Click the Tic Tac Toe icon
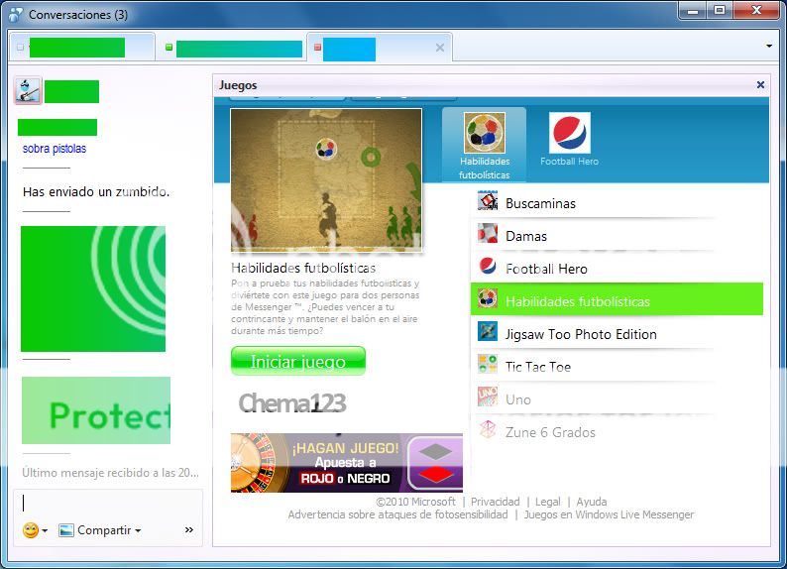The height and width of the screenshot is (569, 787). 488,364
